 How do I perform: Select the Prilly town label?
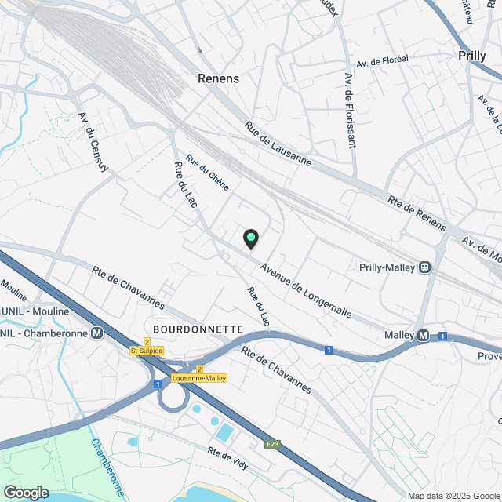pos(472,56)
